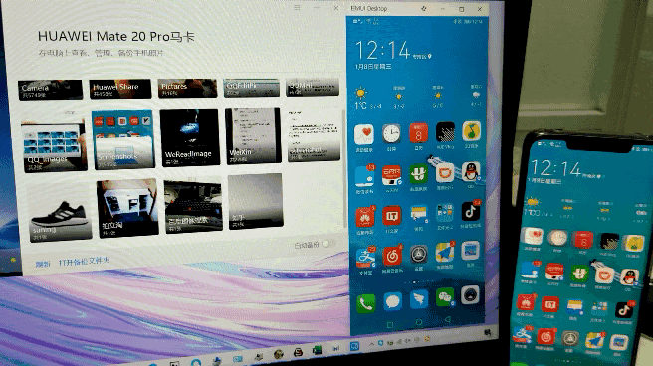This screenshot has width=653, height=366.
Task: Toggle the auto backup switch
Action: click(328, 244)
